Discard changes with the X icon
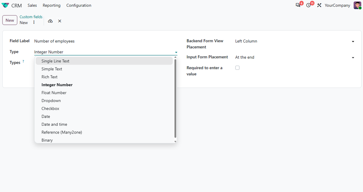Screen dimensions: 363x192 tap(60, 21)
